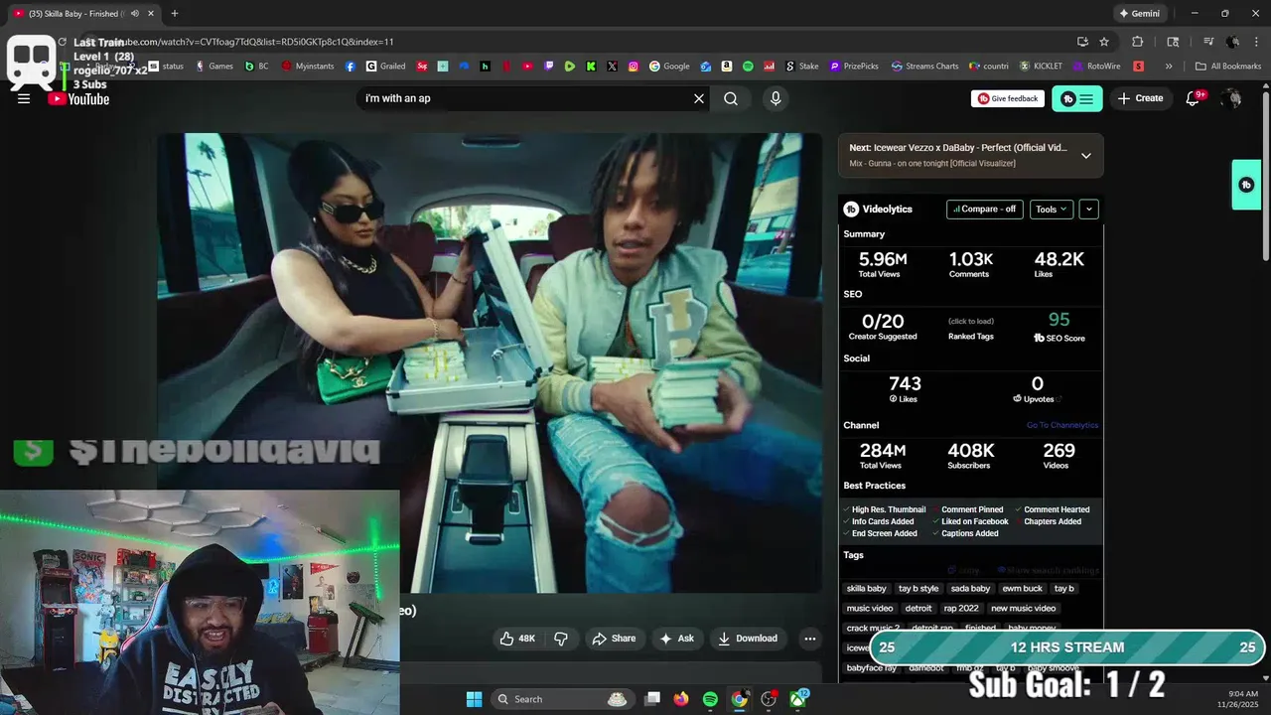Open the TubeBuddy floating side tab

coord(1246,185)
